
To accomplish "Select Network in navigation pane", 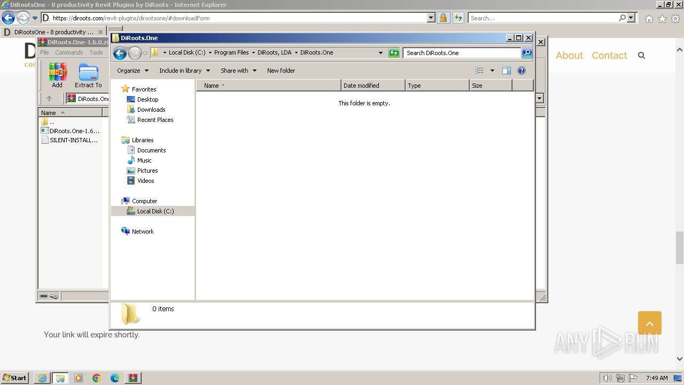I will pos(143,232).
